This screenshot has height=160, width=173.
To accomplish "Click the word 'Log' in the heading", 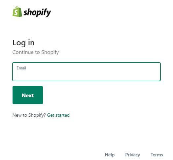I will pos(19,43).
